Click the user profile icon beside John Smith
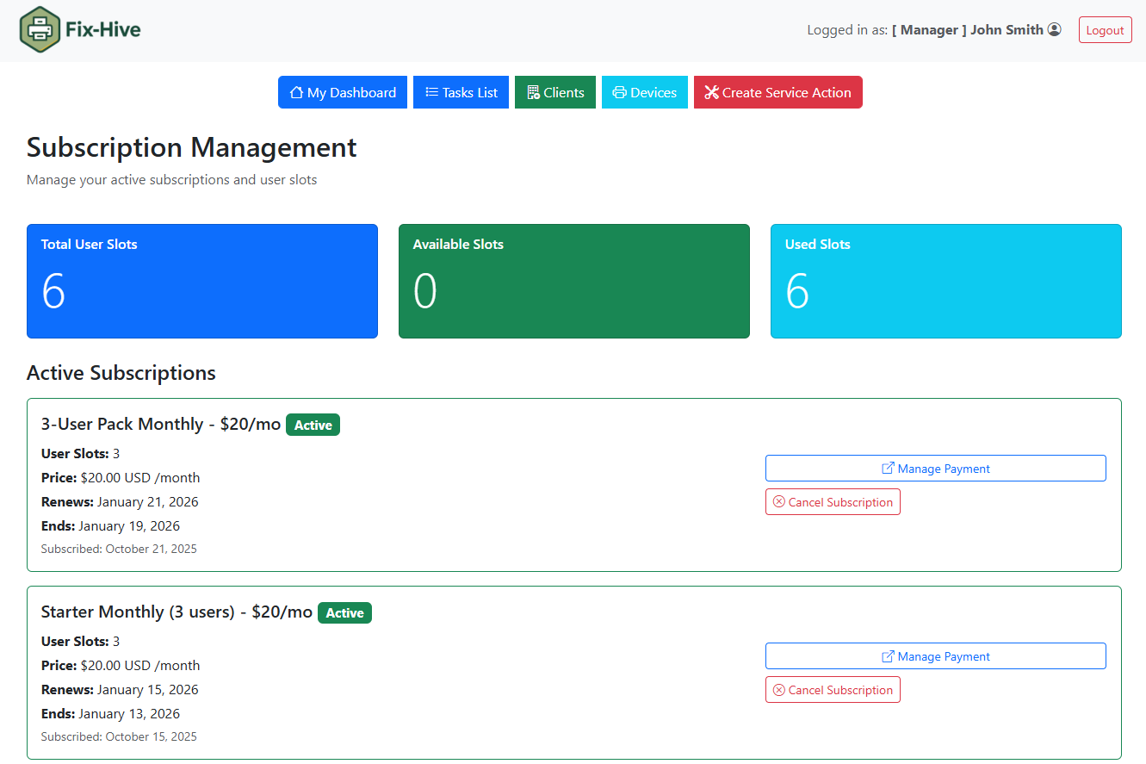1146x764 pixels. click(x=1054, y=29)
